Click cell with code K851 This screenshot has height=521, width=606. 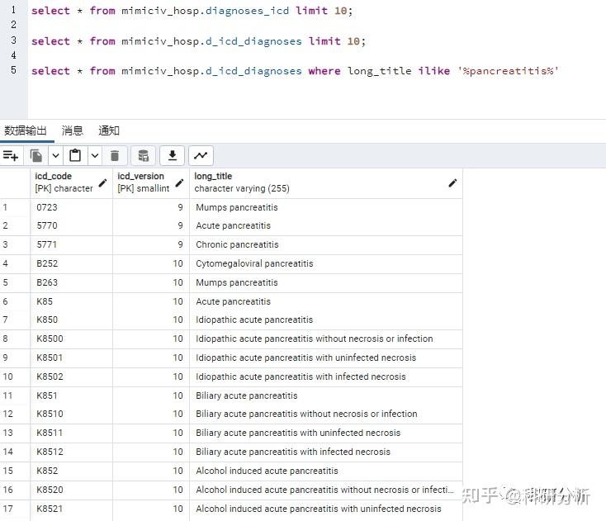tap(71, 396)
